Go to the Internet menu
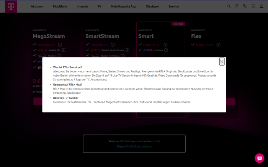The width and height of the screenshot is (268, 167). pos(82,6)
